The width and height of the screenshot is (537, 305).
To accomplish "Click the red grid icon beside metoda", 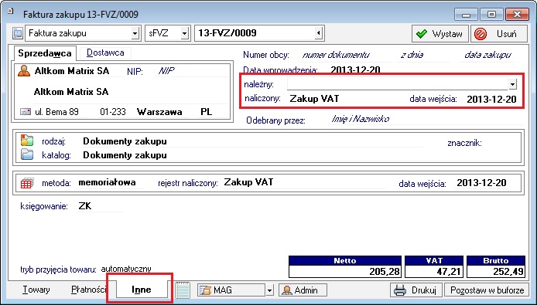I will coord(27,183).
